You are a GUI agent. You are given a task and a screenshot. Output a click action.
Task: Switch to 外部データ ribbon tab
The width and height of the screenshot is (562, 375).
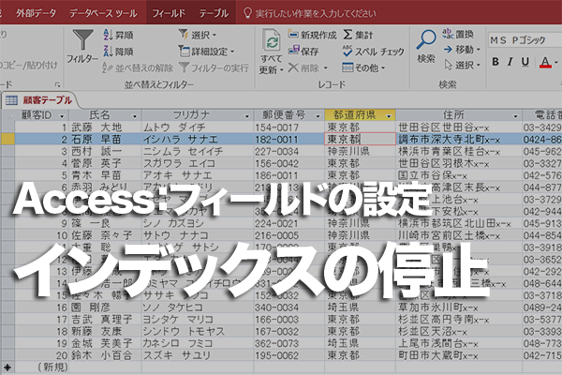click(37, 13)
